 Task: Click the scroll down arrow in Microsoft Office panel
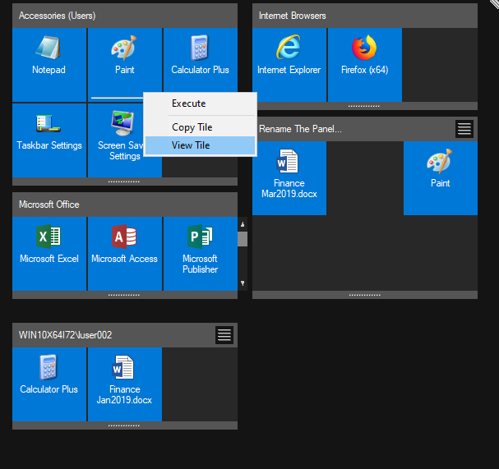[x=243, y=283]
